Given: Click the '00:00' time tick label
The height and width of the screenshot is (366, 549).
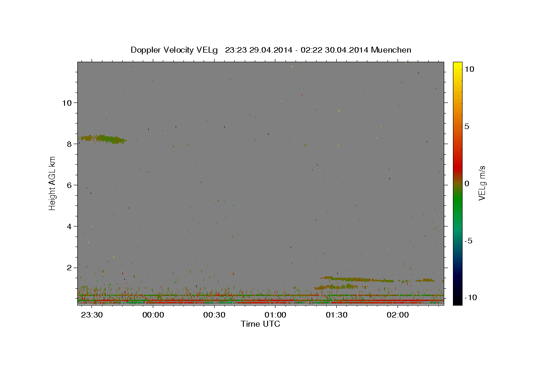Looking at the screenshot, I should click(153, 315).
